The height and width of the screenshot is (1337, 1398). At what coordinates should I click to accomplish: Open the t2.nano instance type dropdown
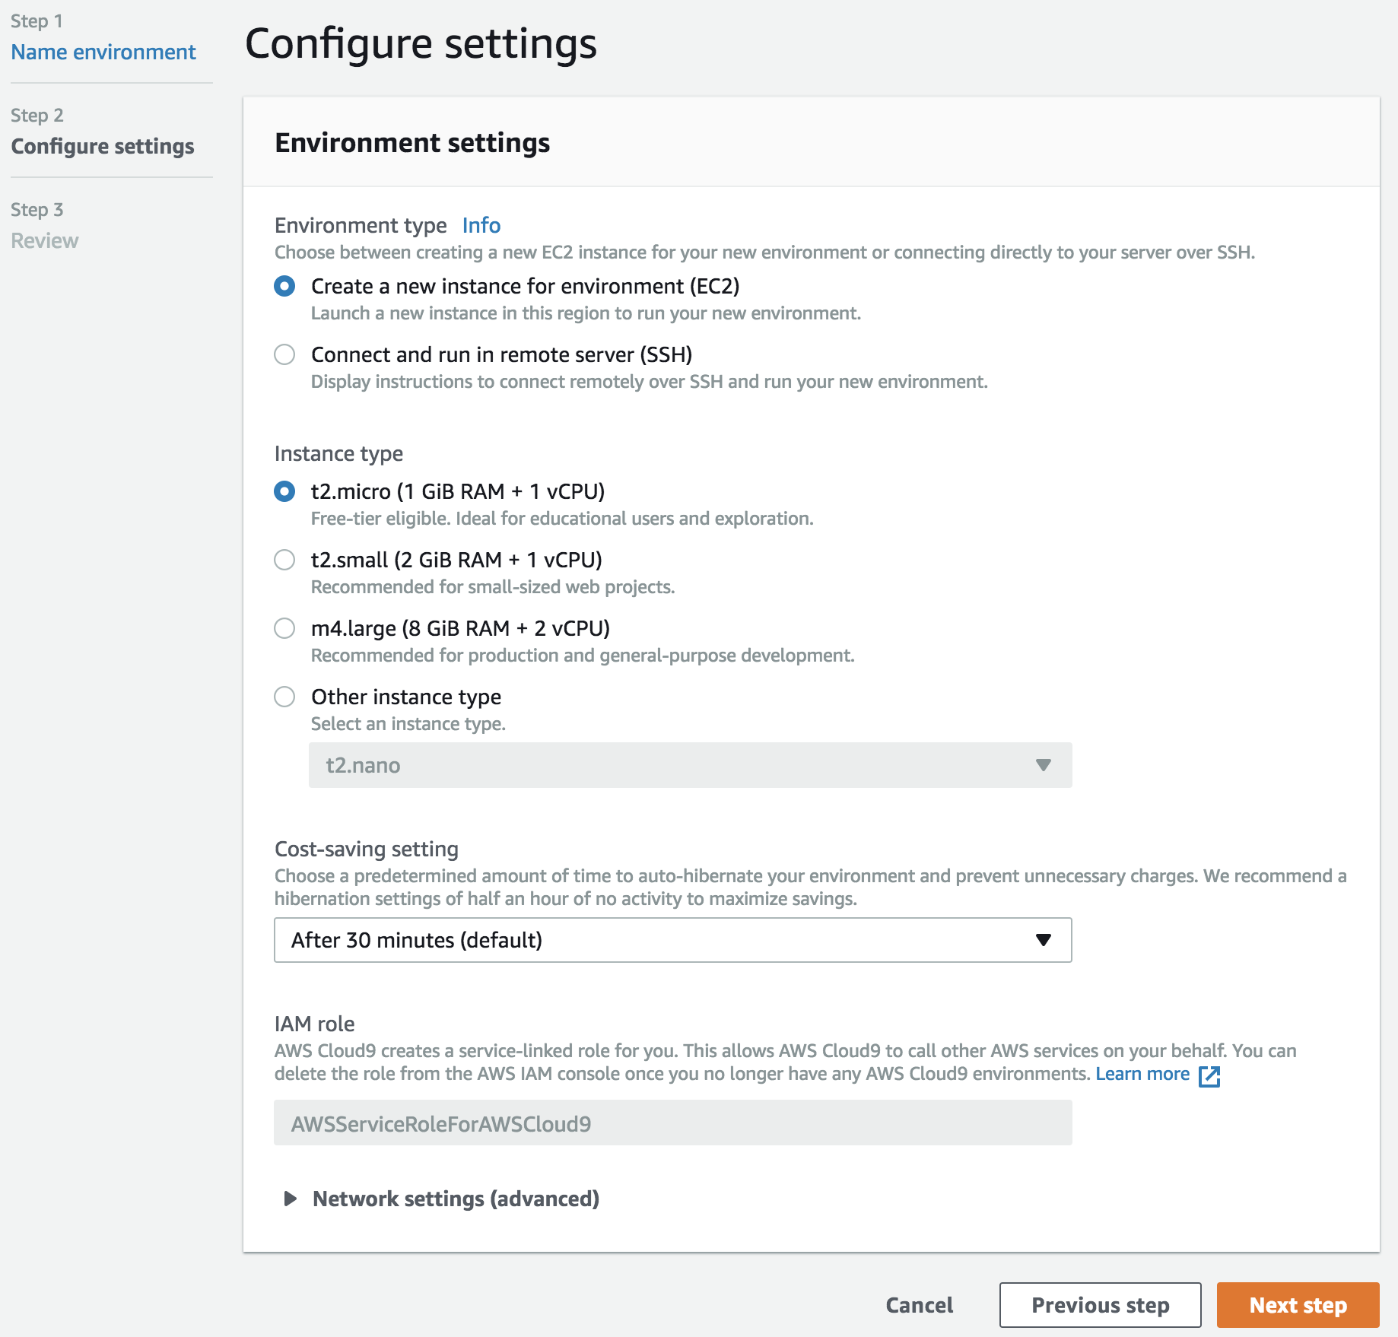click(x=690, y=765)
